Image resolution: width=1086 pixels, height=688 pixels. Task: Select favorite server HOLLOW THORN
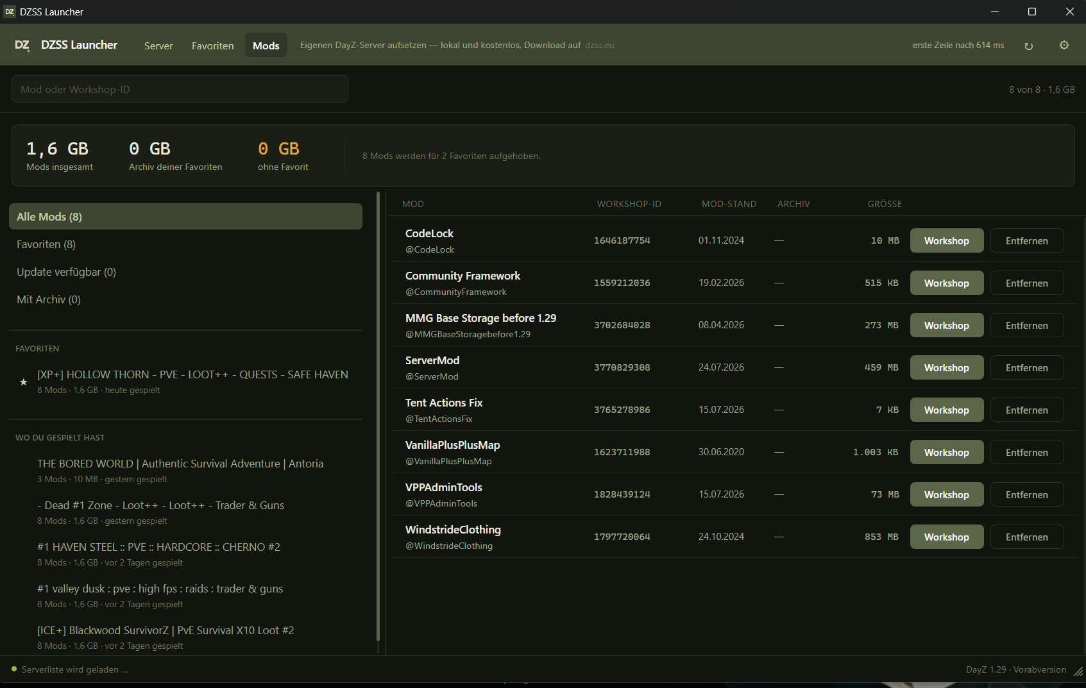[185, 382]
